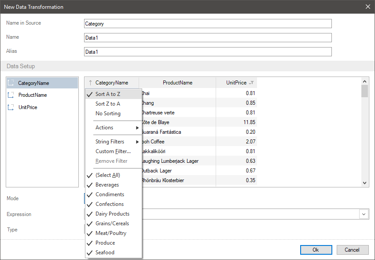Click the data grid scroll down arrow
The image size is (375, 260).
click(364, 183)
